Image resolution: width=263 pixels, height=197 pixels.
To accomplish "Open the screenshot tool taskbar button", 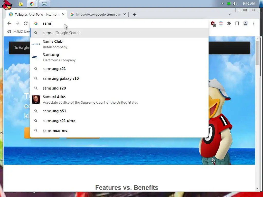I will pyautogui.click(x=44, y=4).
